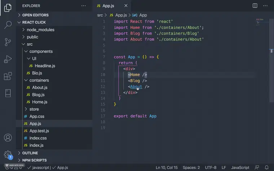Expand the node_modules folder
This screenshot has width=274, height=171.
pyautogui.click(x=54, y=30)
